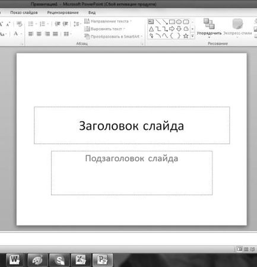Expand the full shapes gallery
Screen dimensions: 257x267
pyautogui.click(x=192, y=36)
